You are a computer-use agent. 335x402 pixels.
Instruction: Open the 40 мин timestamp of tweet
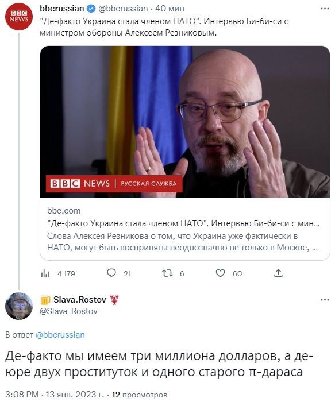(170, 9)
